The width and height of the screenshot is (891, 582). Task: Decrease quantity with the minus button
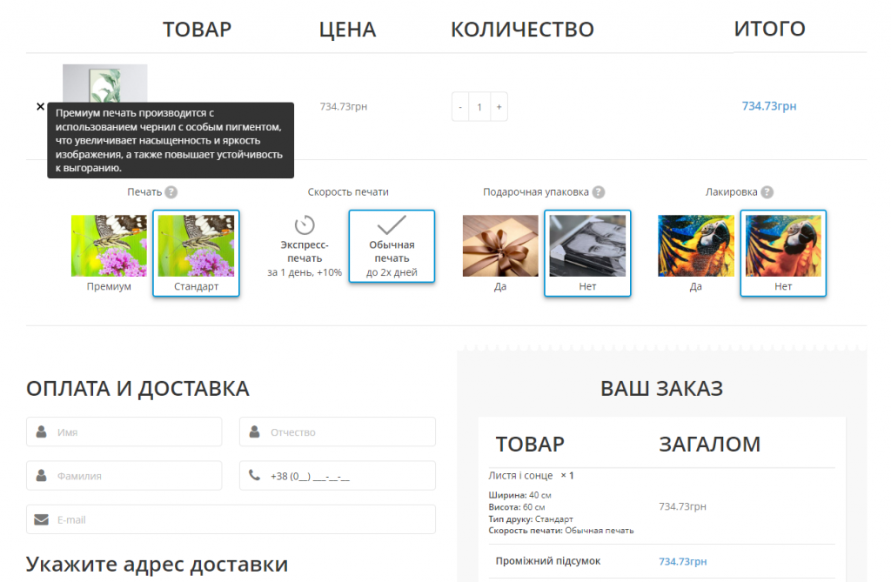(460, 107)
